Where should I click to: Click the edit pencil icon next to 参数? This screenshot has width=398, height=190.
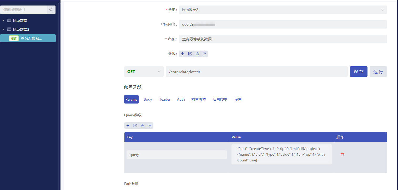190,54
